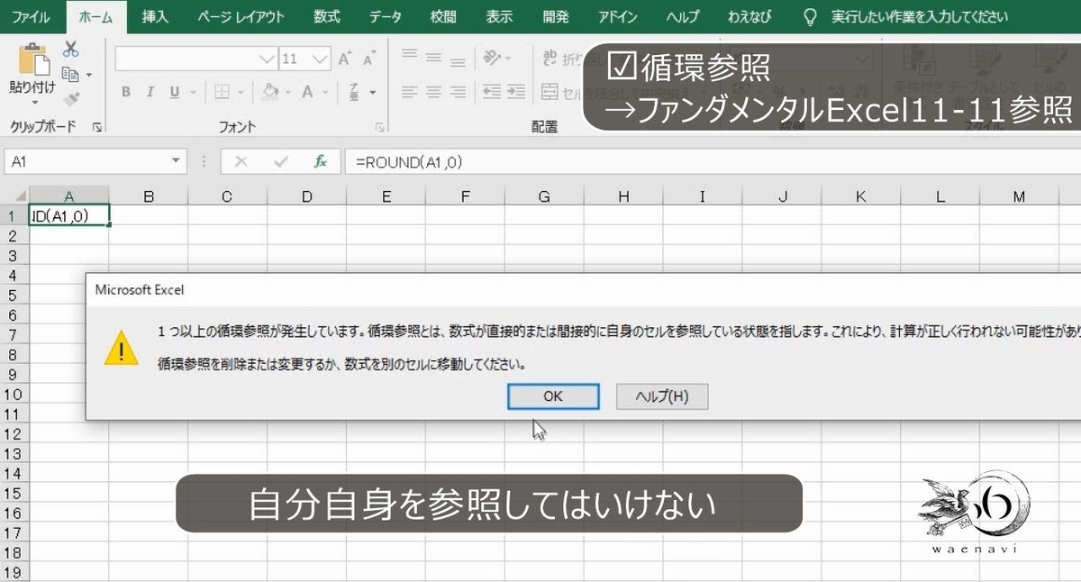Viewport: 1081px width, 582px height.
Task: Select the column D header
Action: point(306,196)
